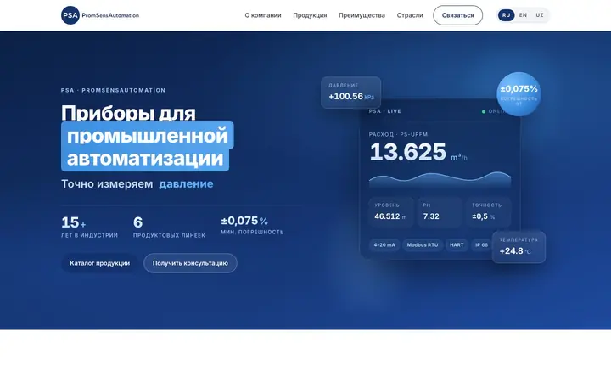Switch language to UZ
This screenshot has width=611, height=382.
(x=540, y=15)
